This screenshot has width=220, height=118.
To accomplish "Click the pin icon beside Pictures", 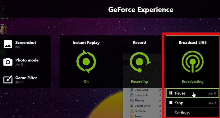I will point(160,101).
